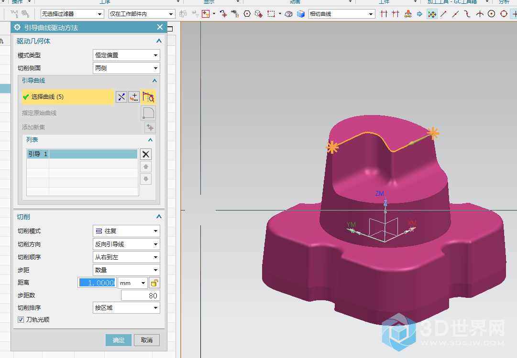Click the arc center snap icon in toolbar

(x=491, y=14)
